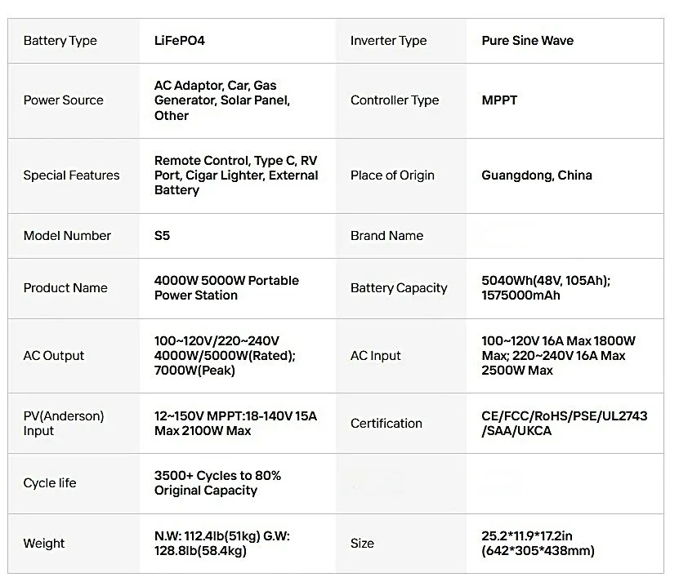
Task: Click the Battery Capacity label
Action: [399, 288]
